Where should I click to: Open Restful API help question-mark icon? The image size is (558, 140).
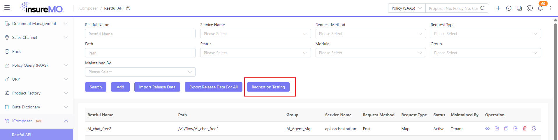[128, 8]
